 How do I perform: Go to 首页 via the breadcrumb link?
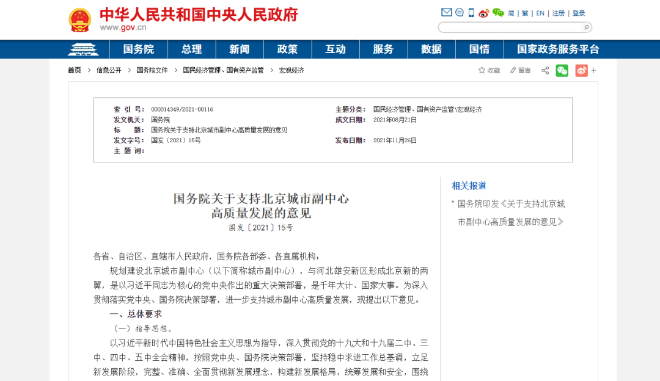(x=74, y=70)
